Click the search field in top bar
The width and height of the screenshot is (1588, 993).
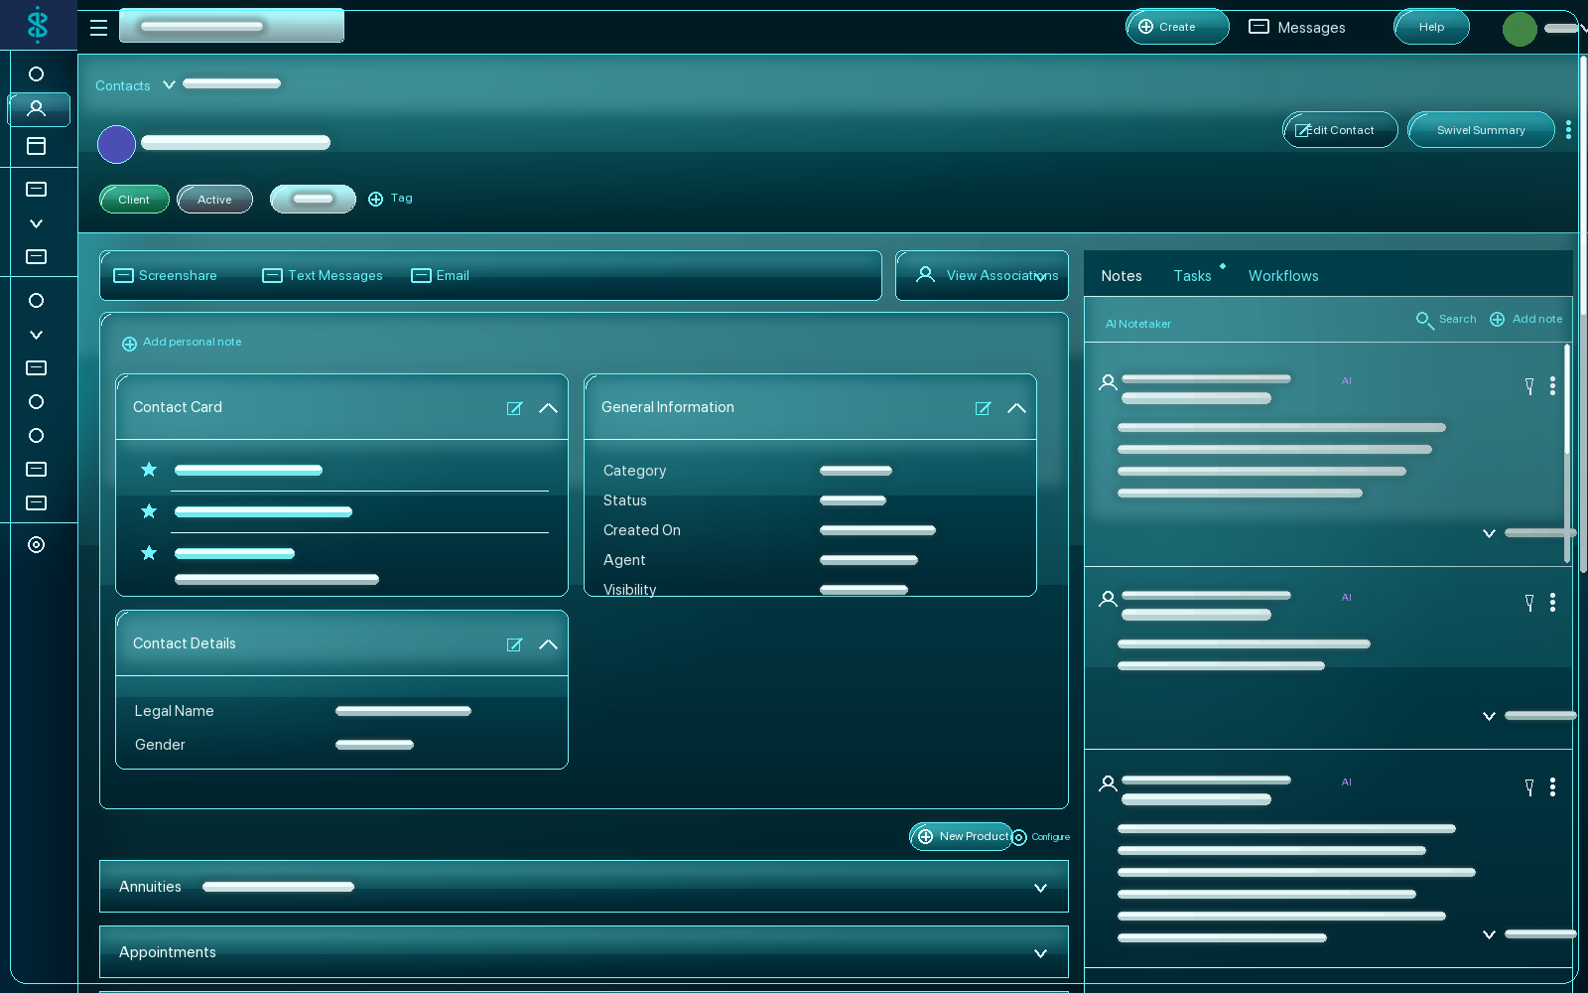tap(231, 26)
